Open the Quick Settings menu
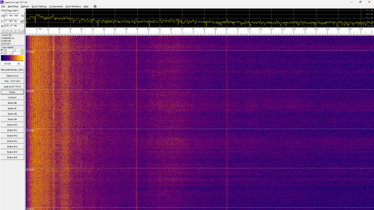 click(x=39, y=7)
